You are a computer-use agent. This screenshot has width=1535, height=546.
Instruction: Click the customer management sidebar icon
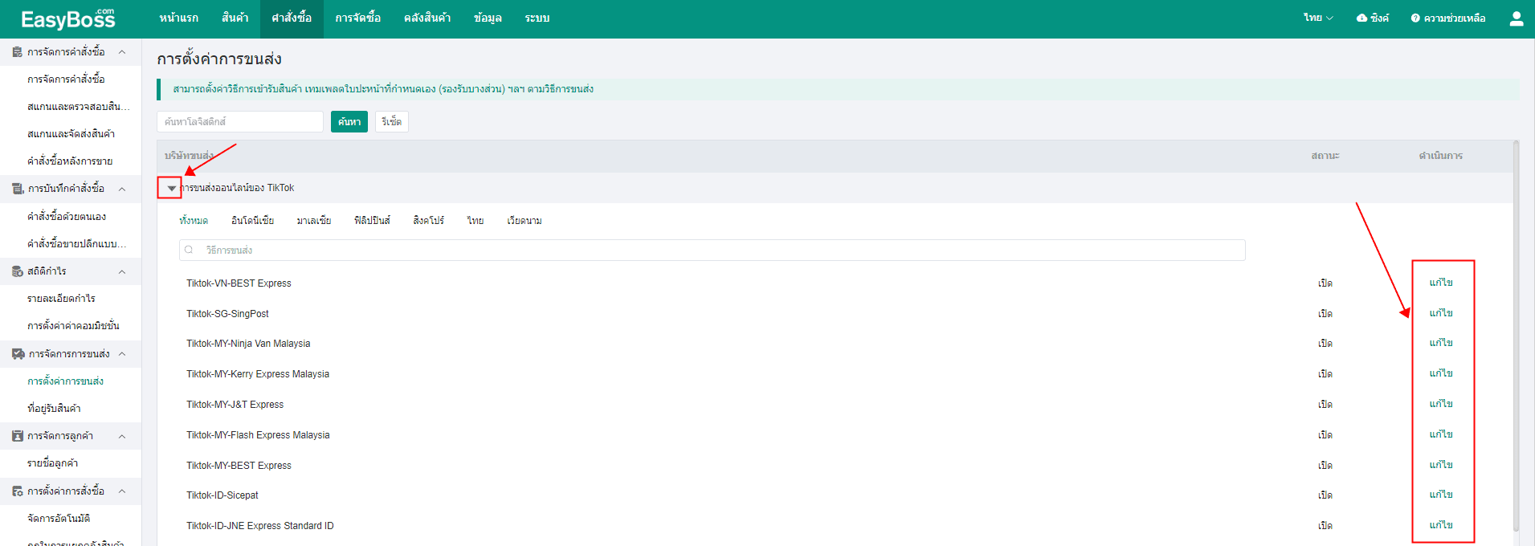pos(17,436)
